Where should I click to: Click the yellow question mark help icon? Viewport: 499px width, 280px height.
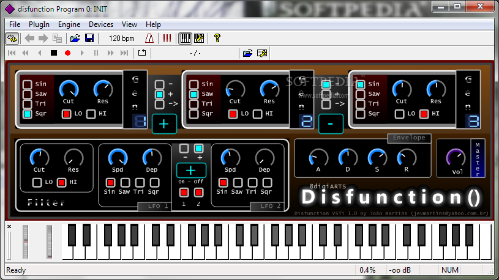coord(217,39)
